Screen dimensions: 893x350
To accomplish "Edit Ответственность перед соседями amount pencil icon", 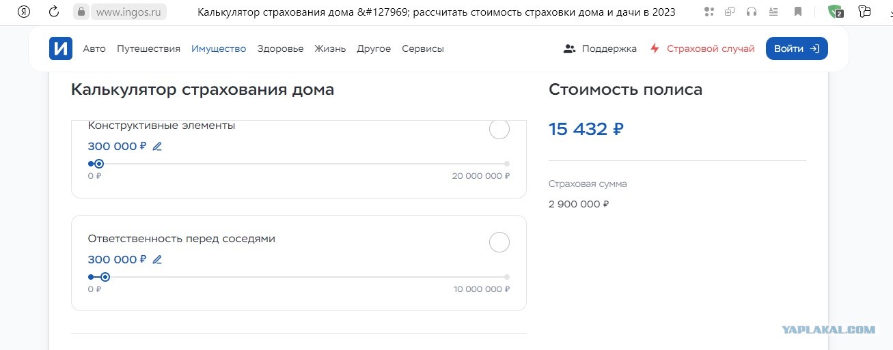I will click(157, 259).
